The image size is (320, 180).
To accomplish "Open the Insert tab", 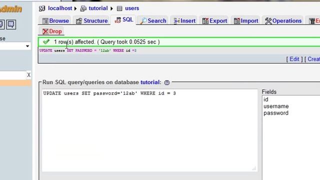I will [184, 20].
